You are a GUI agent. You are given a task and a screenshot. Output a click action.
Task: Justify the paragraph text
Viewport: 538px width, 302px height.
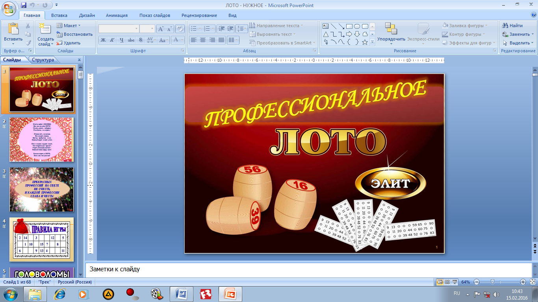222,40
